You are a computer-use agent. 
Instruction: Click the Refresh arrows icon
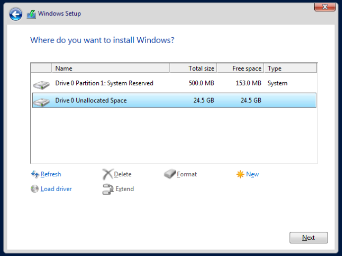(x=35, y=174)
